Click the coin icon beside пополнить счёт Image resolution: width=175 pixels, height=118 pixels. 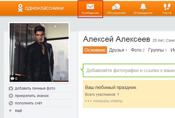[11, 103]
